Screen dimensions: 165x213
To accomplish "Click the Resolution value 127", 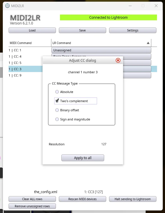I will point(104,144).
